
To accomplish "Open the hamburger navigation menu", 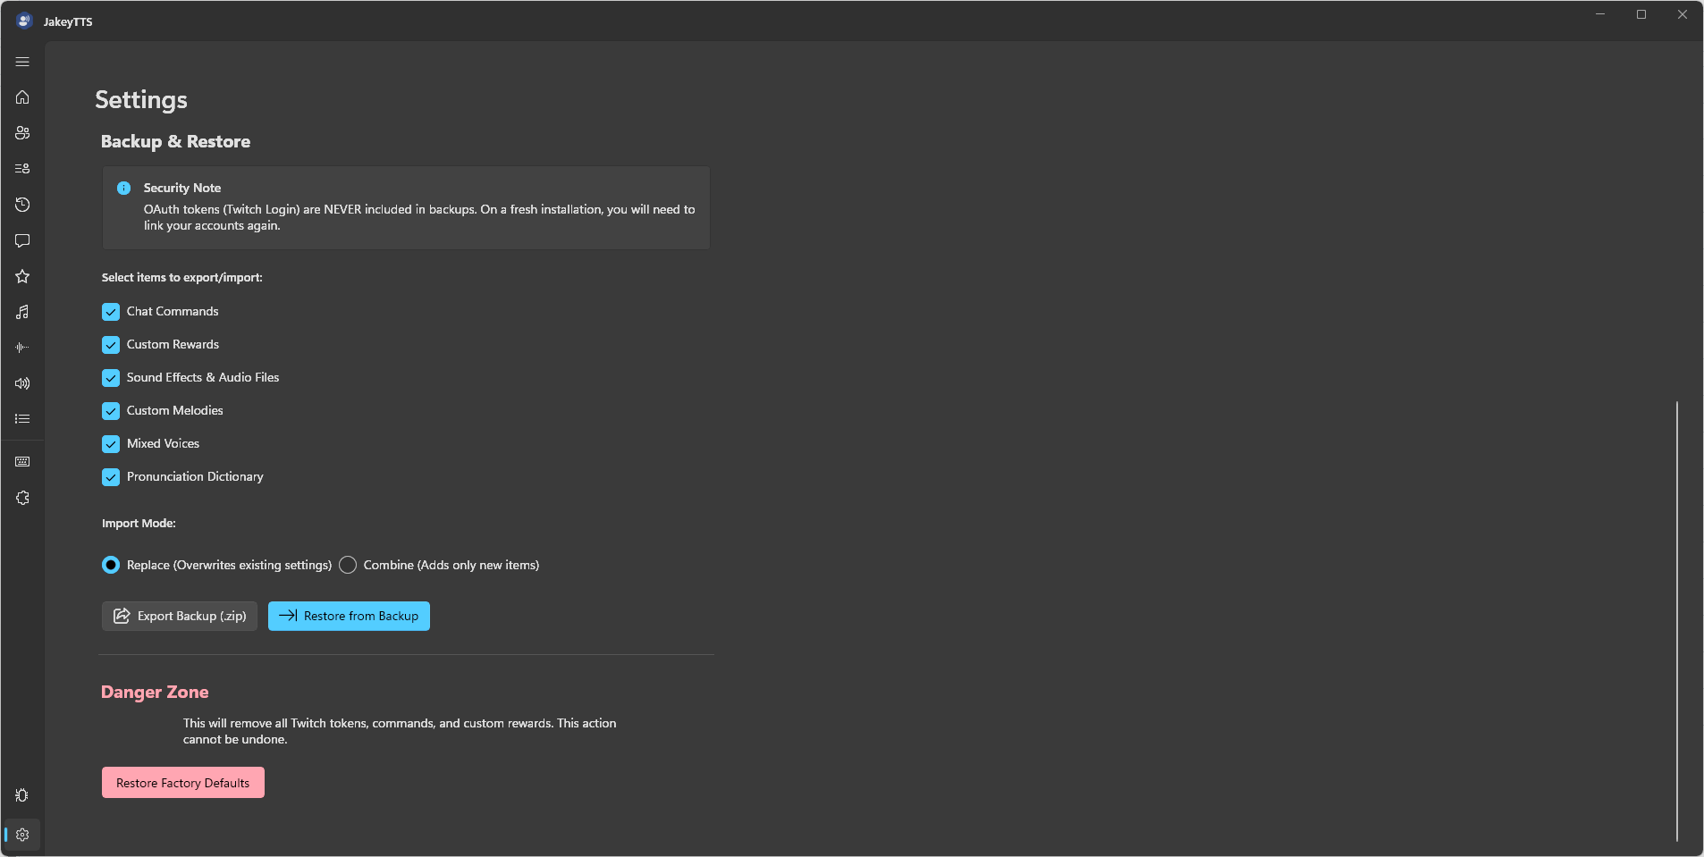I will click(x=22, y=62).
